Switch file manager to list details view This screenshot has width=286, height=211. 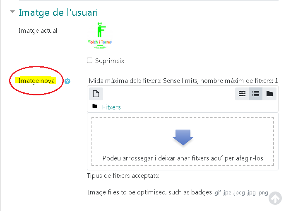tap(256, 94)
